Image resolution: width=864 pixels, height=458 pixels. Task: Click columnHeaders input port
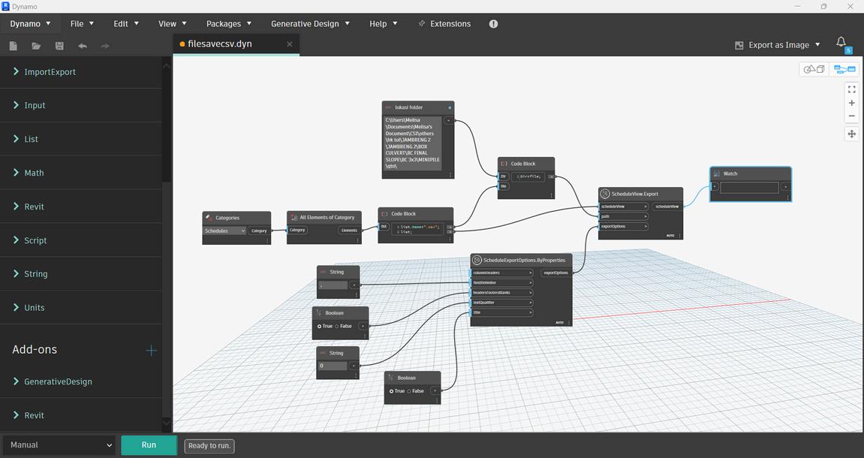pos(502,273)
